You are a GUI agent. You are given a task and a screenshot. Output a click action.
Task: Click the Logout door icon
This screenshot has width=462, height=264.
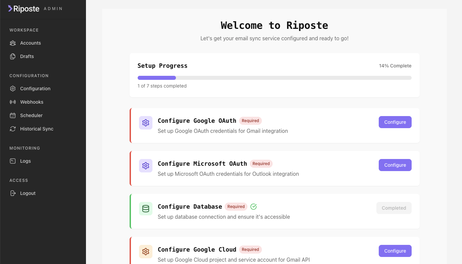coord(13,193)
